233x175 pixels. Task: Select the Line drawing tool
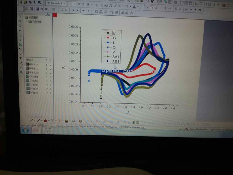(x=21, y=68)
